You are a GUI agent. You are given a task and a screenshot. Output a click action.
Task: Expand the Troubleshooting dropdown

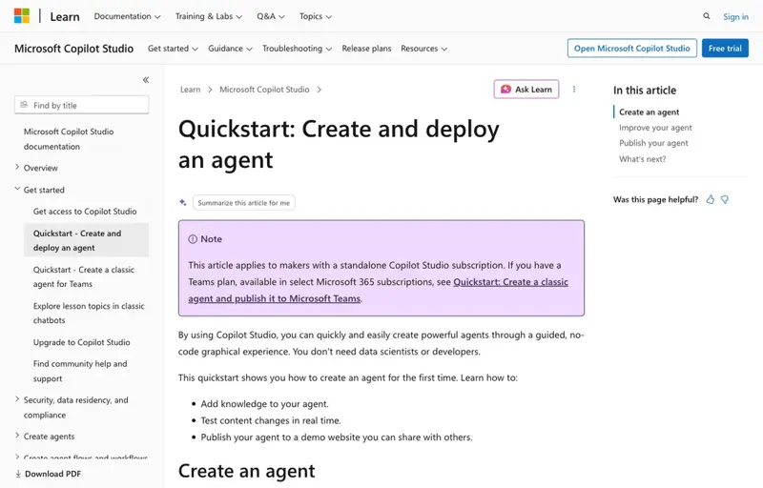pos(297,49)
